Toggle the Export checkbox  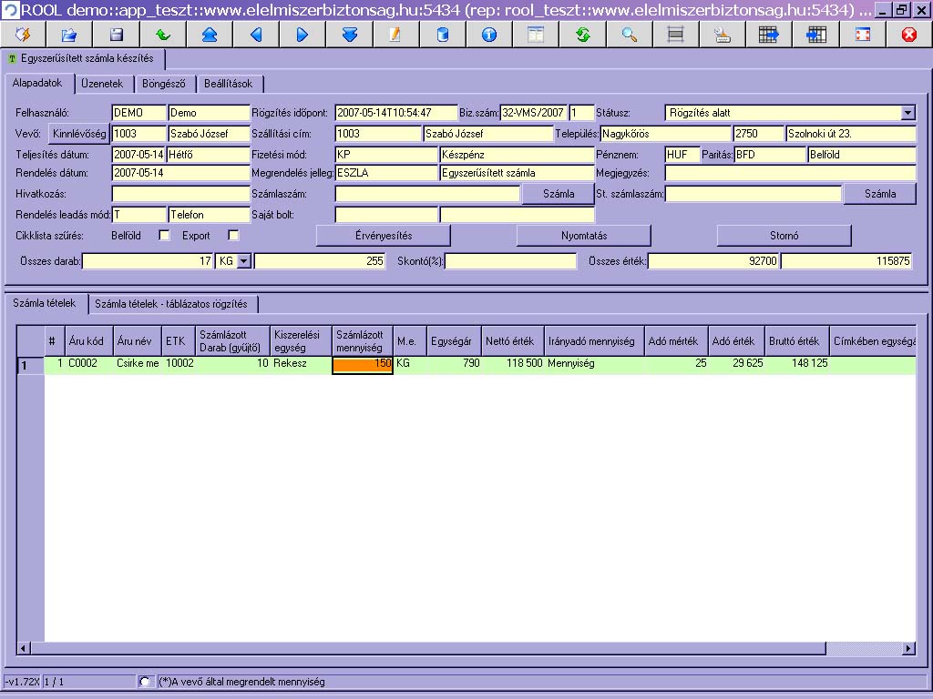point(233,236)
